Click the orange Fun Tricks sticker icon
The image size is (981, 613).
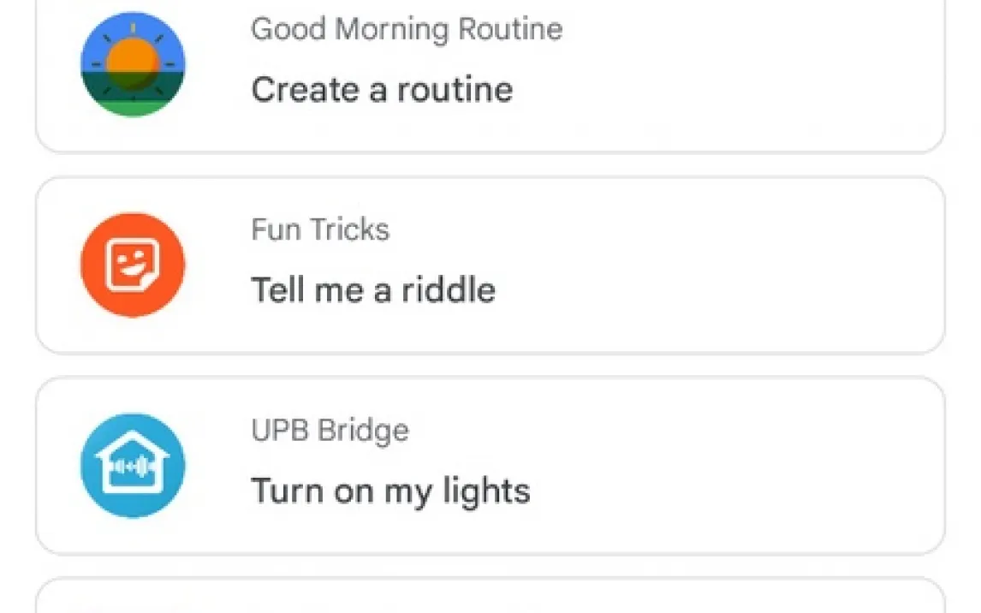coord(133,265)
